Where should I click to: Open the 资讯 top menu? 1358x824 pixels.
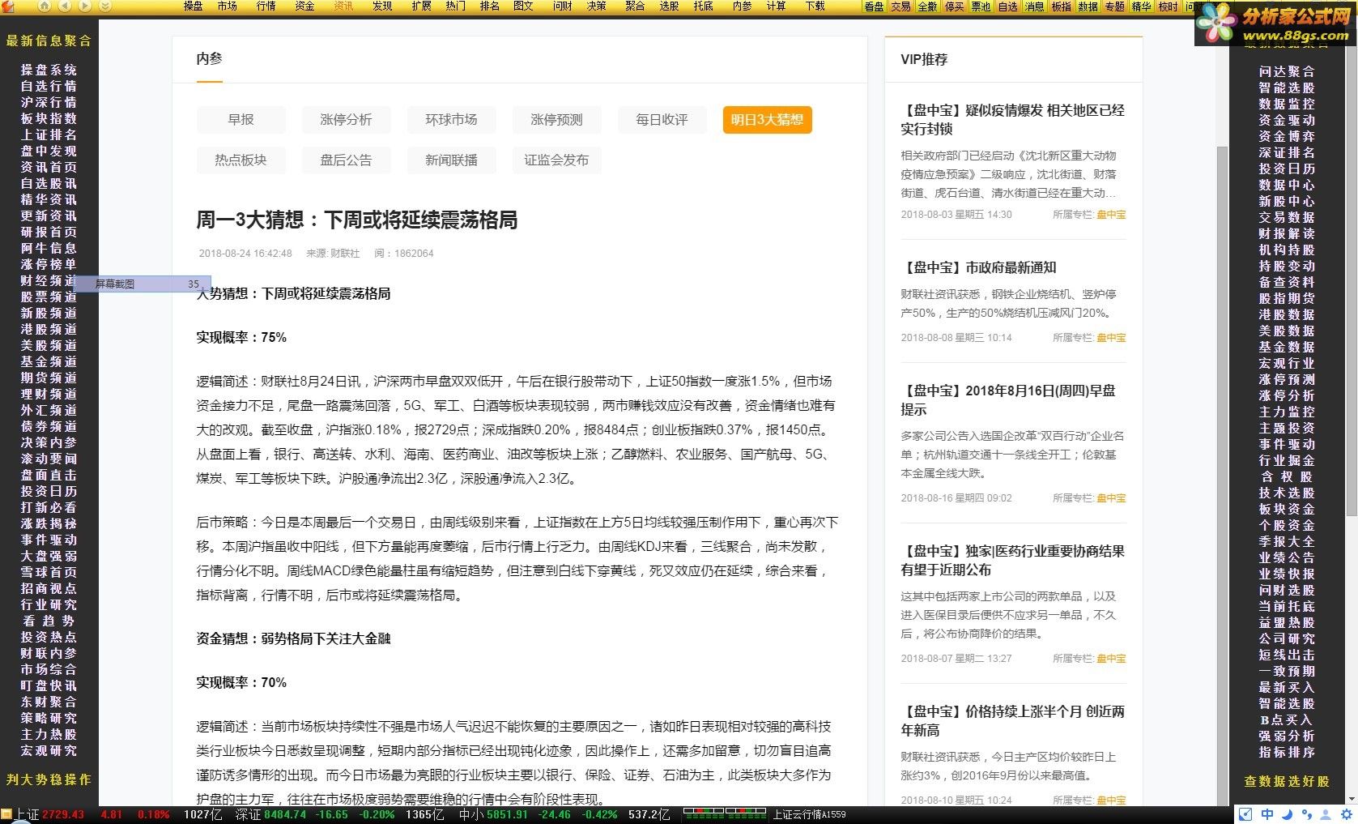click(343, 6)
